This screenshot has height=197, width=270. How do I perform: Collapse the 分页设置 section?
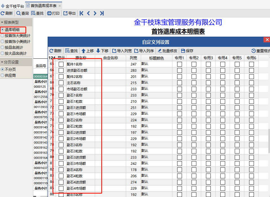click(2, 62)
